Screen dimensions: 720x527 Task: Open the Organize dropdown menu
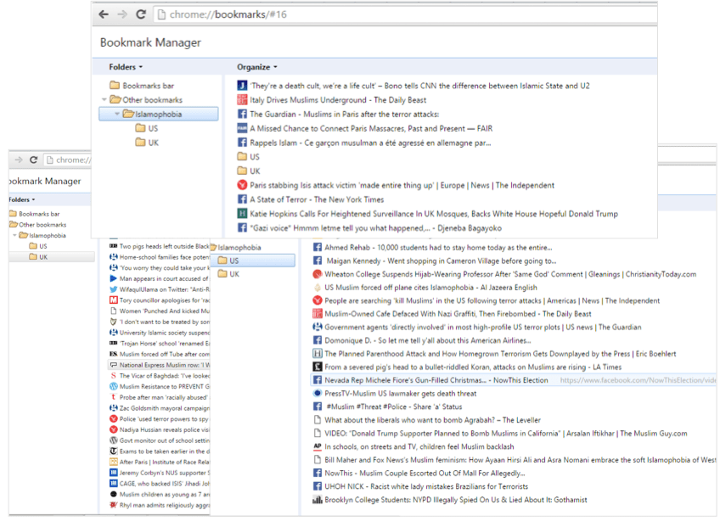pos(257,67)
